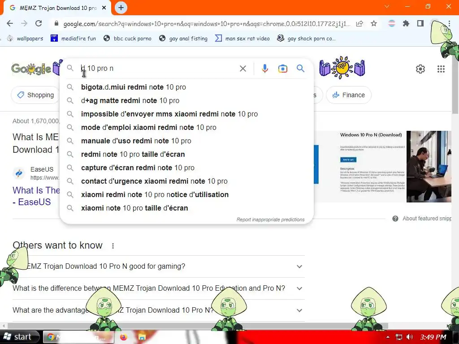This screenshot has height=344, width=459.
Task: Click inside the search text field
Action: (158, 69)
